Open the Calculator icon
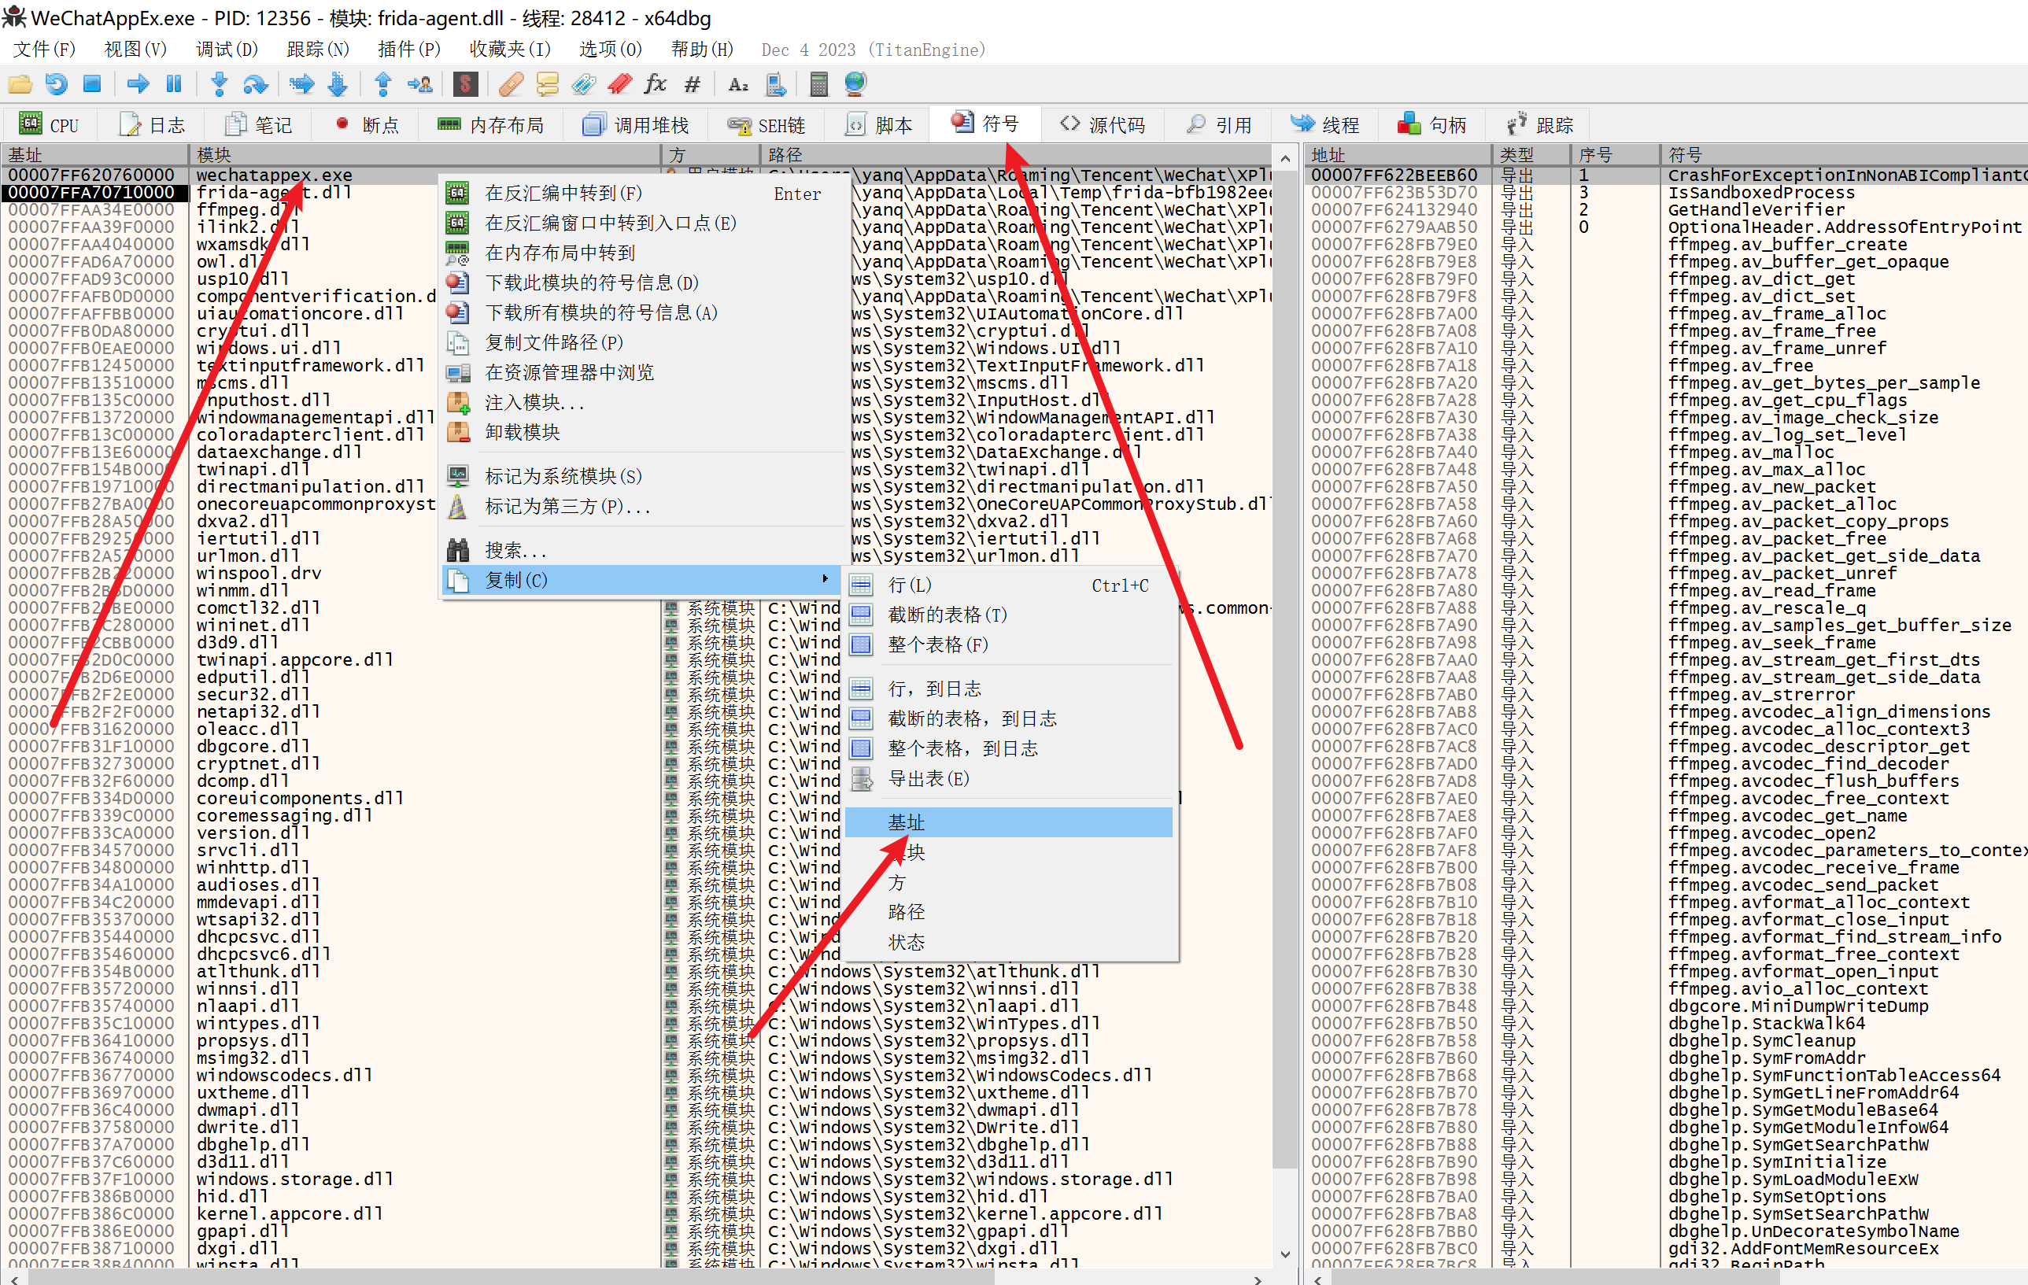Screen dimensions: 2028x1285 click(818, 83)
